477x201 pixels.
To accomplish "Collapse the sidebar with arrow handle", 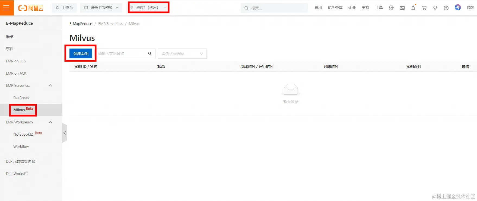I will click(65, 133).
